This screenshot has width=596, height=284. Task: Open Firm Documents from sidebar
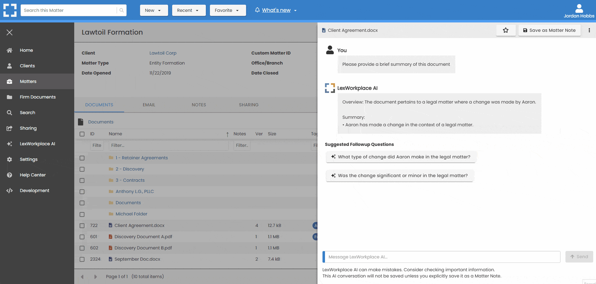point(37,97)
